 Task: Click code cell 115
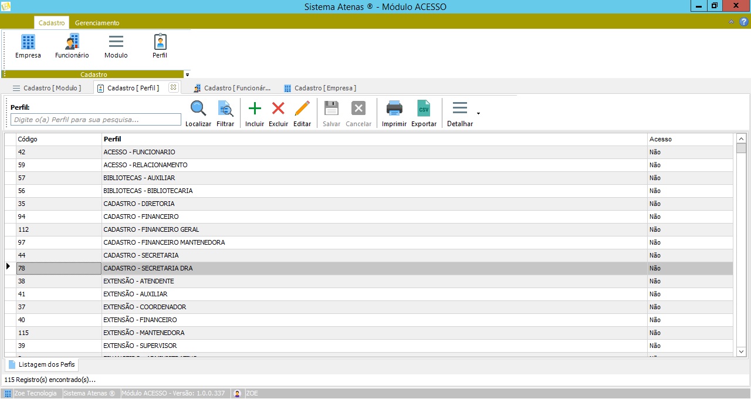point(59,333)
